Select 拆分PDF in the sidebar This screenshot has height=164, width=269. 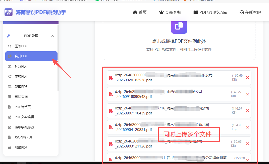click(31, 66)
